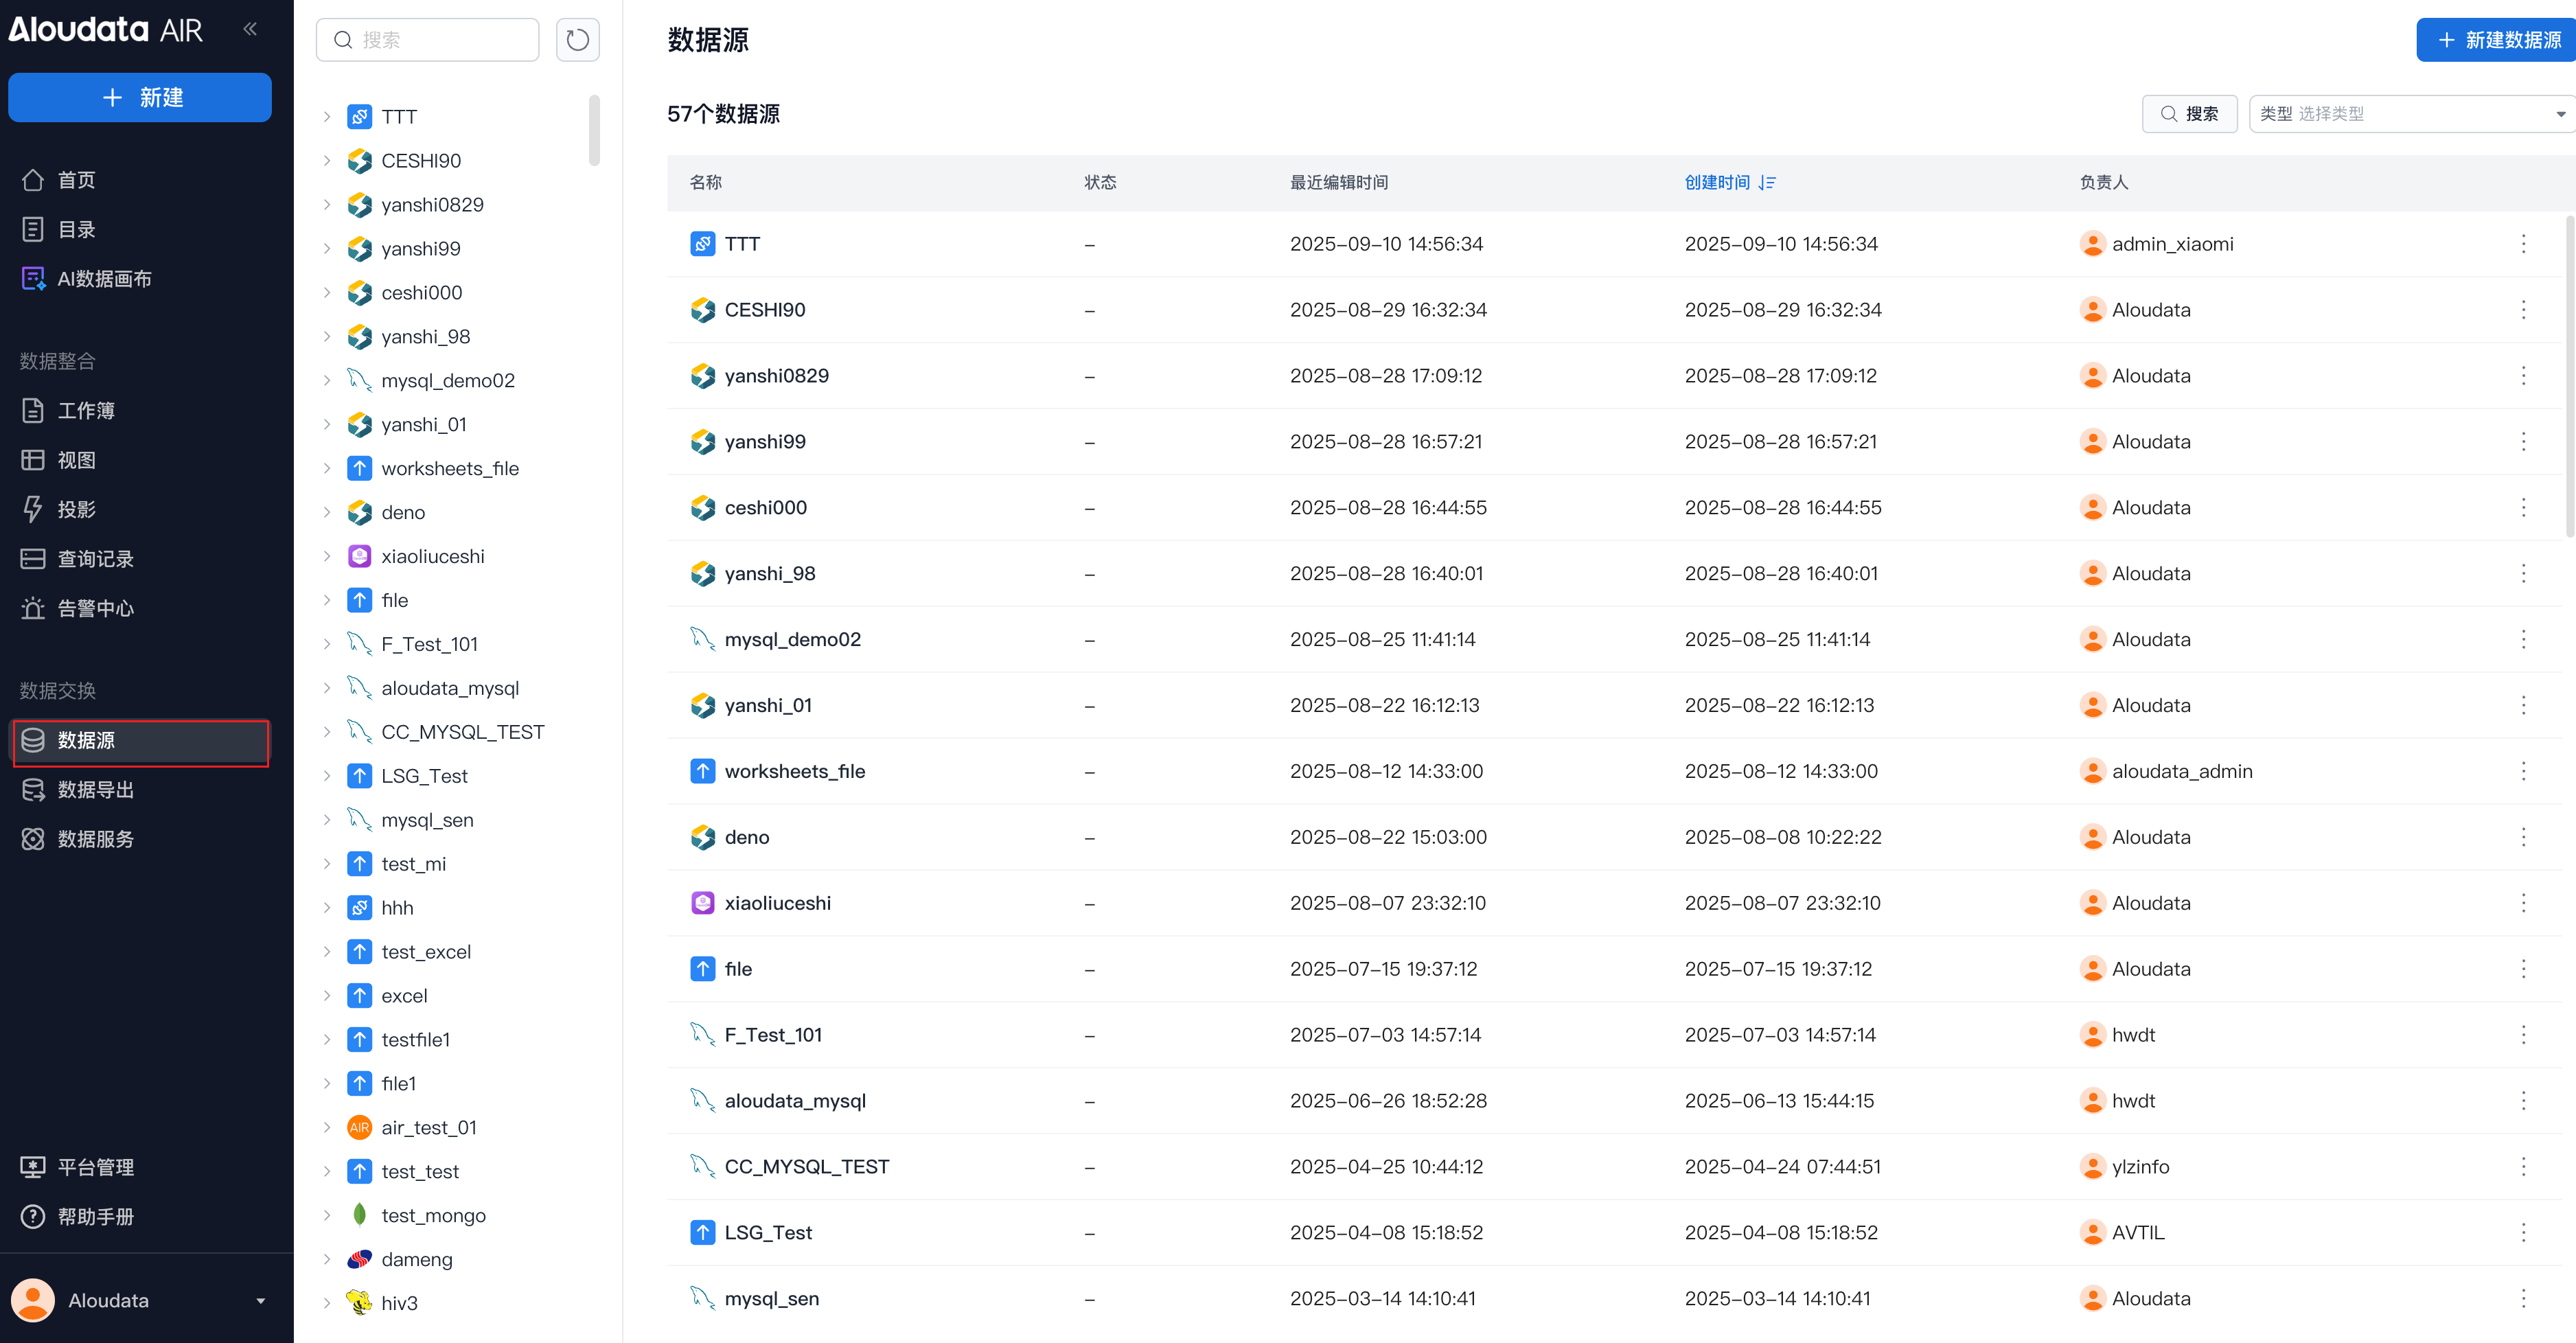Click the refresh icon beside the tree search
This screenshot has height=1343, width=2576.
[x=577, y=40]
